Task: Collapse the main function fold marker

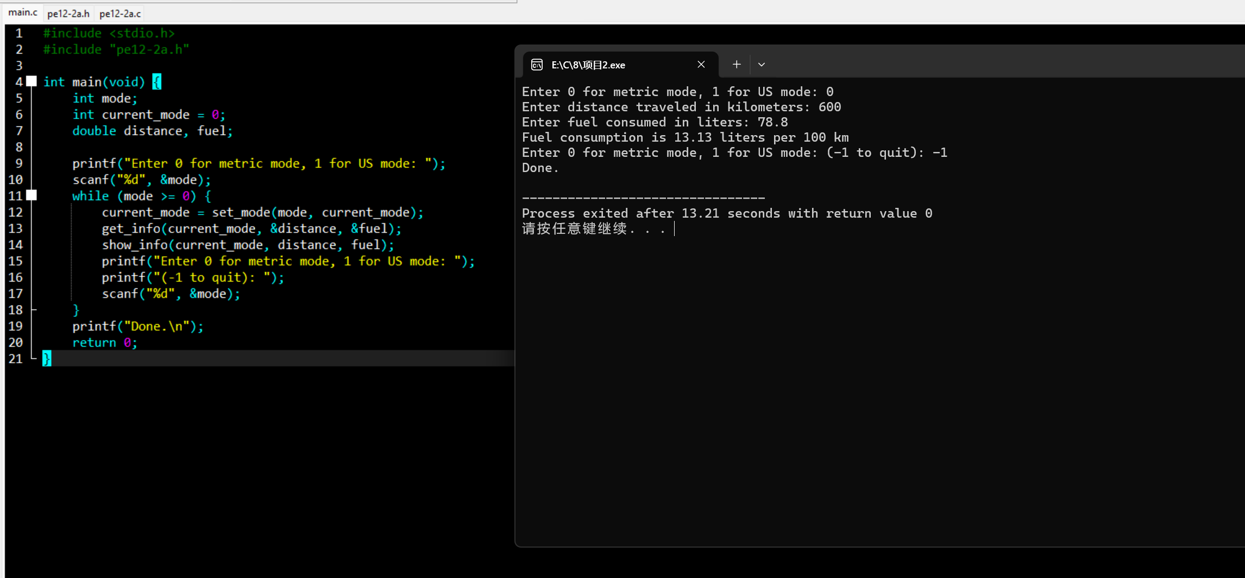Action: tap(32, 81)
